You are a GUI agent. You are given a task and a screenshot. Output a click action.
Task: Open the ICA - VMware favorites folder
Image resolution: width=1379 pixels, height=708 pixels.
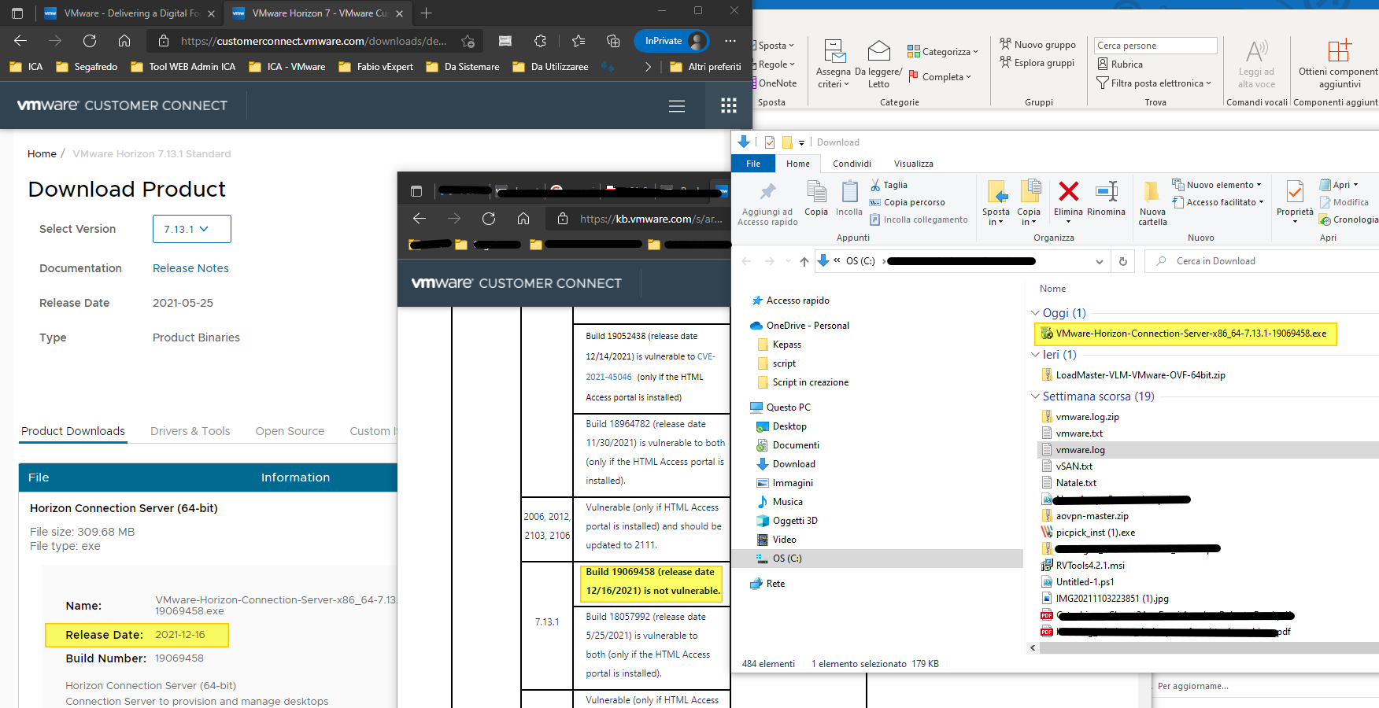[287, 67]
